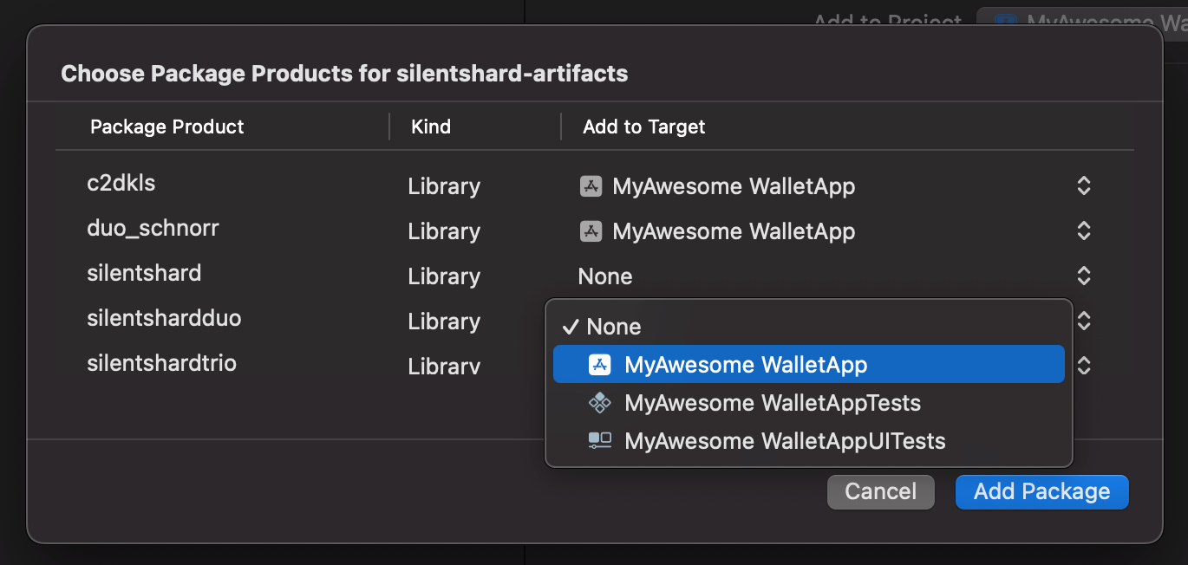Click the Package Product column header

tap(167, 127)
